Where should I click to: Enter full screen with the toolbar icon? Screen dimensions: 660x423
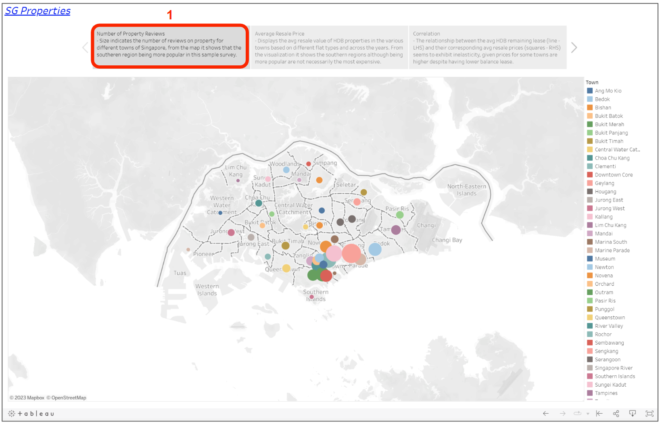coord(650,413)
